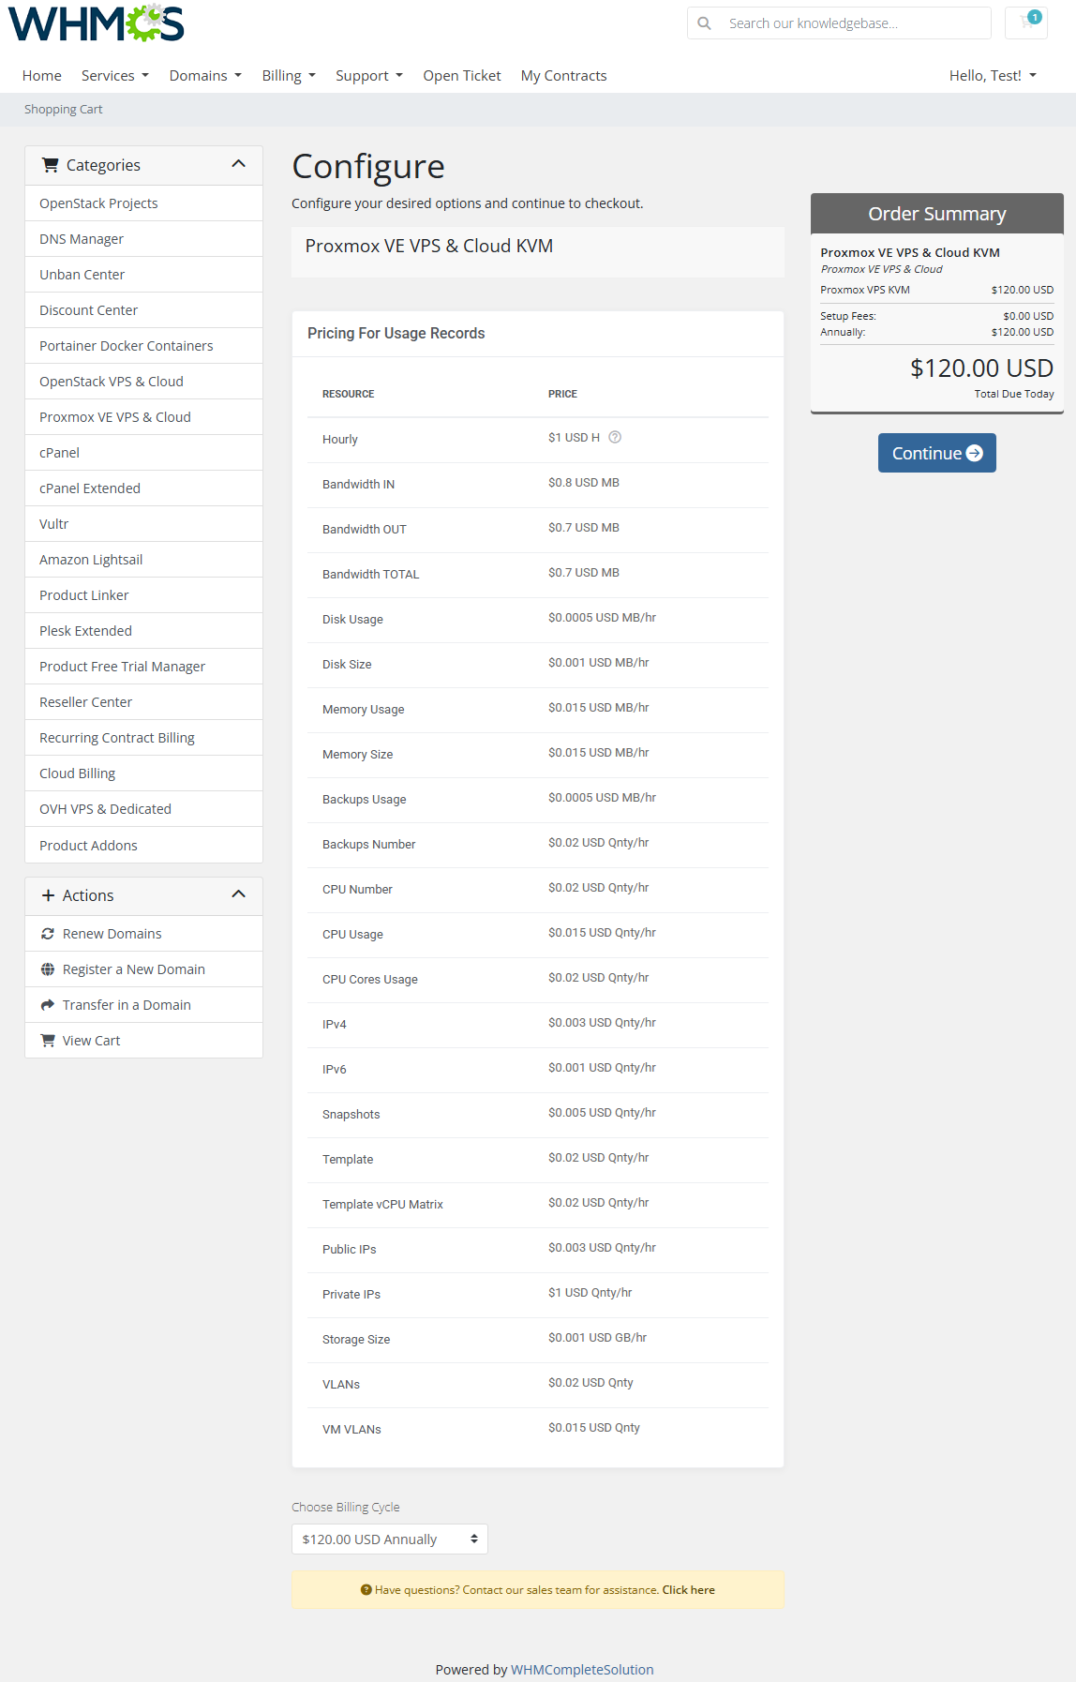The image size is (1076, 1682).
Task: Open the Billing dropdown menu
Action: click(x=289, y=76)
